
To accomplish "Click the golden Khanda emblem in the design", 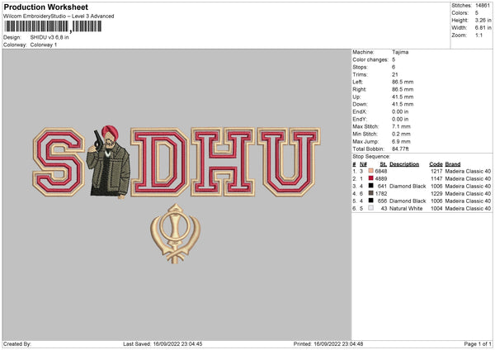I will coord(175,234).
